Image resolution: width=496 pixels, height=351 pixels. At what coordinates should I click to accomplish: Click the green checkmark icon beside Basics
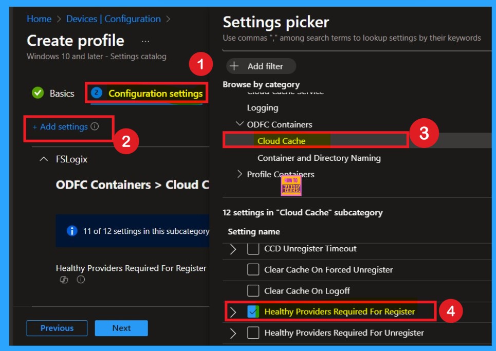click(38, 93)
